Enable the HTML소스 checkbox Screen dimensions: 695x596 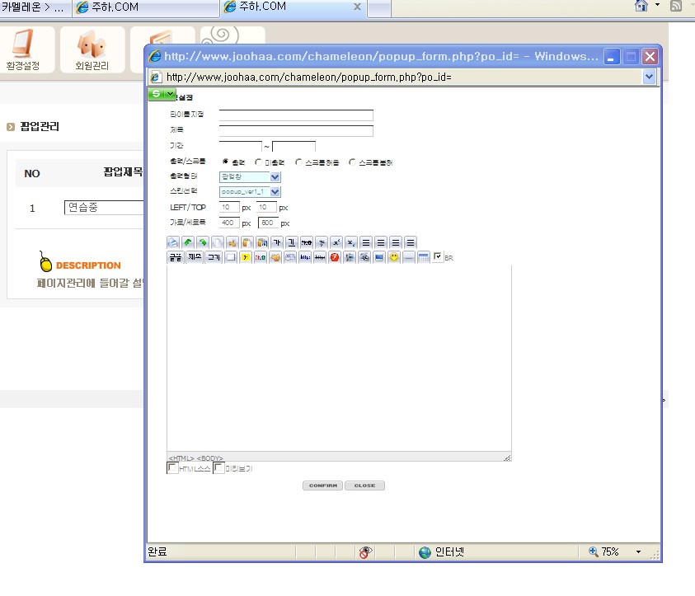(x=172, y=468)
